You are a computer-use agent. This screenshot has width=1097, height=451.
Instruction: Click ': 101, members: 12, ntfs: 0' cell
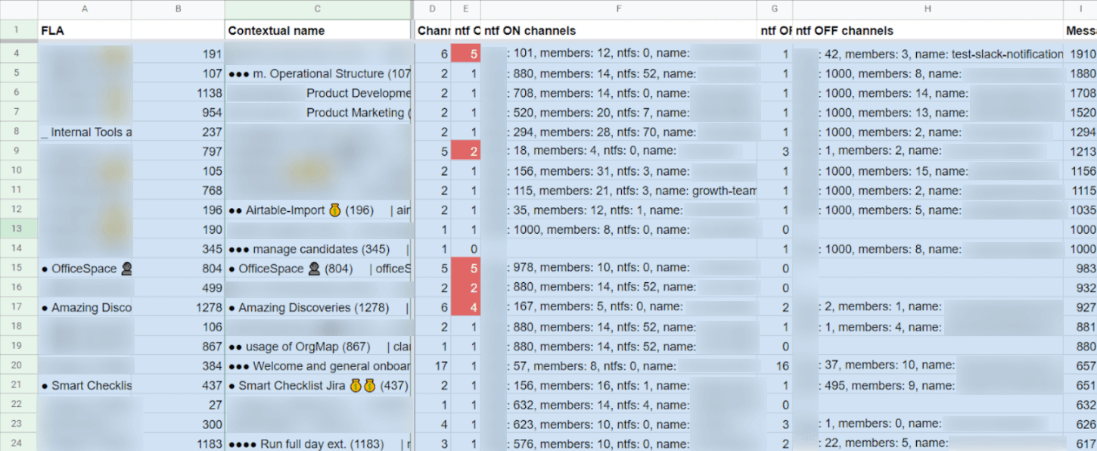pyautogui.click(x=619, y=54)
